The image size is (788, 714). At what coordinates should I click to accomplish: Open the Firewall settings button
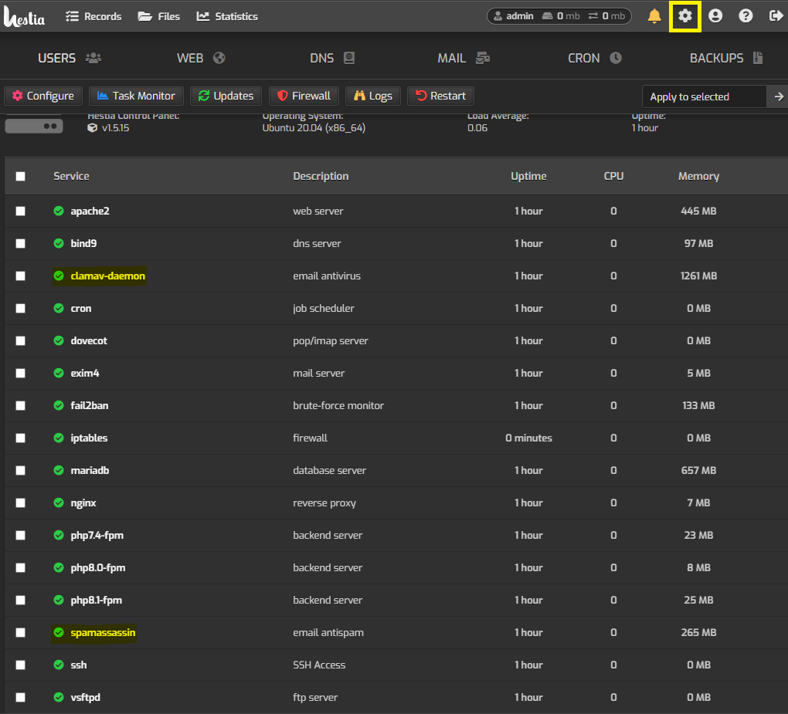304,96
